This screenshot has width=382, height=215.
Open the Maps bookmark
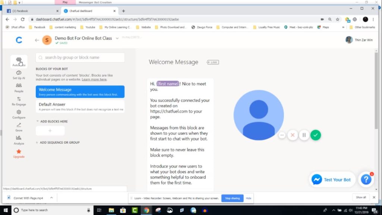323,27
